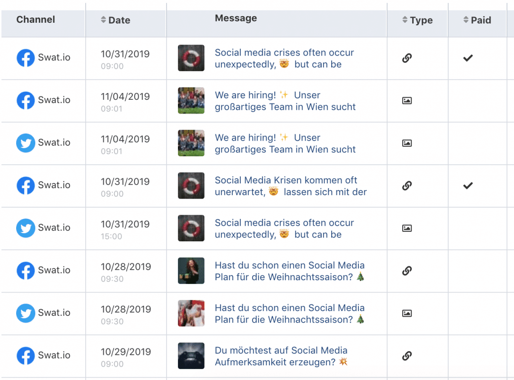Click thumbnail of Facebook Weihnachtssaison post
Screen dimensions: 514x380
click(x=191, y=271)
